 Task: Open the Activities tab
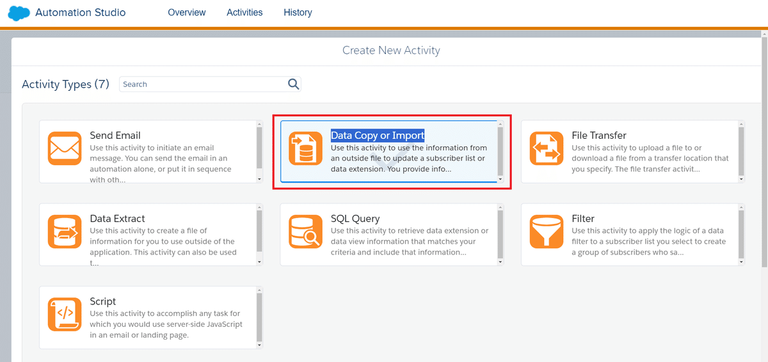point(244,12)
